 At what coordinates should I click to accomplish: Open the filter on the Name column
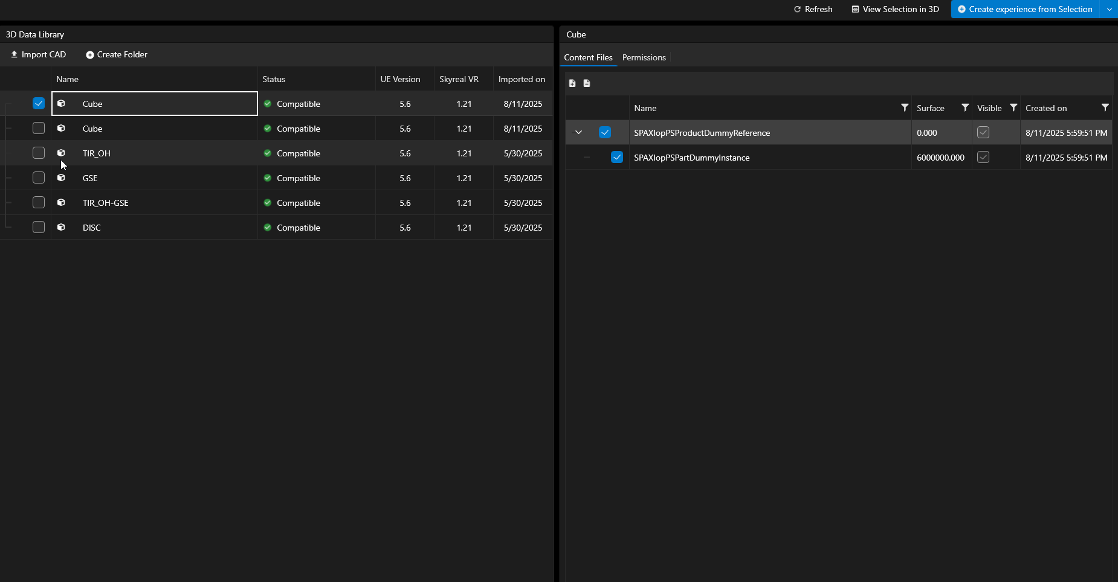904,108
